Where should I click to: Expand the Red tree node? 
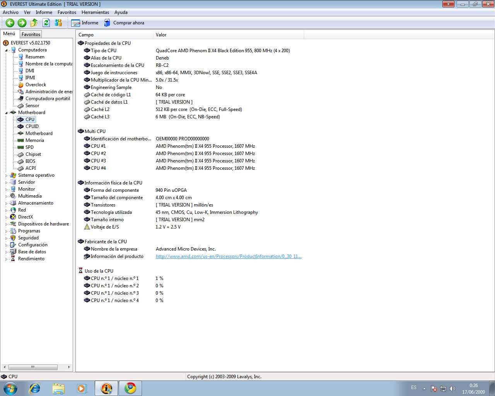(6, 210)
